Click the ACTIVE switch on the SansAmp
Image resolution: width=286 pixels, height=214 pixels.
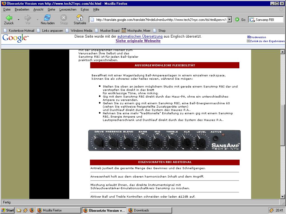click(x=216, y=138)
